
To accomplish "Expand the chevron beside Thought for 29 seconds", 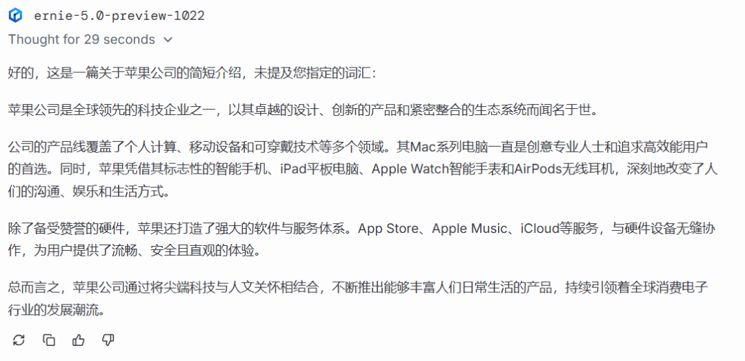I will click(x=168, y=40).
